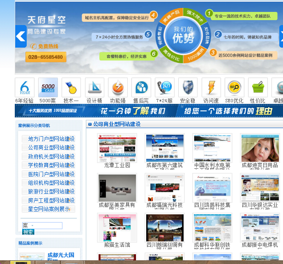The image size is (283, 264).
Task: View 四川朗瑞丝绸有 case thumbnail
Action: coord(165,227)
